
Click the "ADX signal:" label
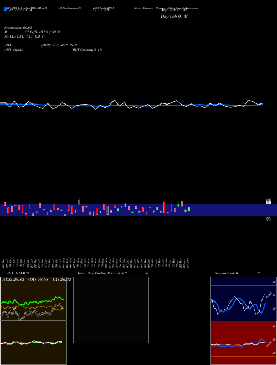click(x=14, y=50)
